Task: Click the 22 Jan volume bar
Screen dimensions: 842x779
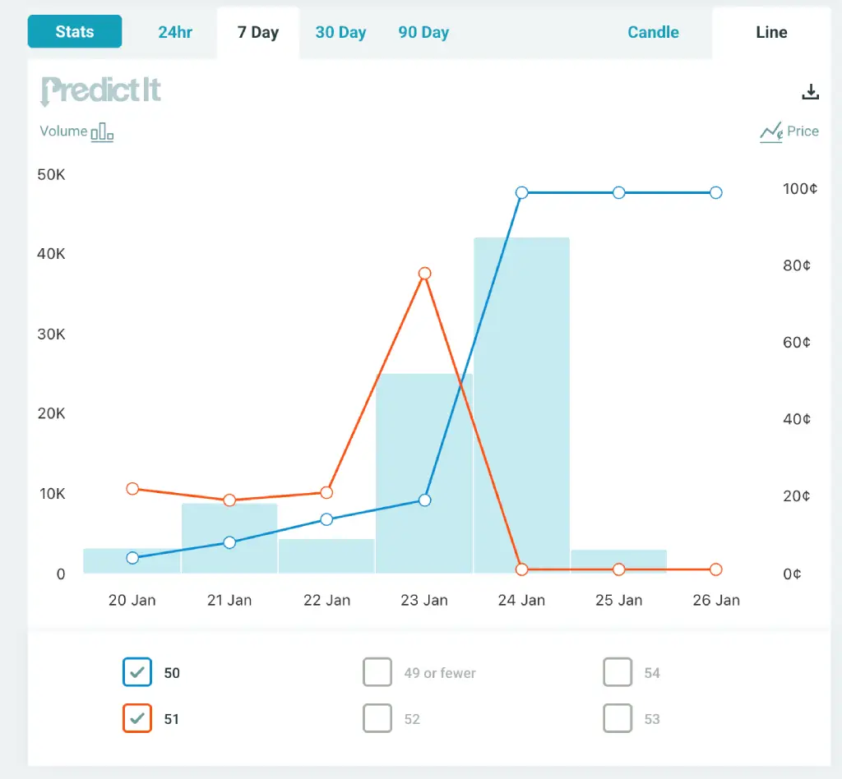Action: click(326, 555)
